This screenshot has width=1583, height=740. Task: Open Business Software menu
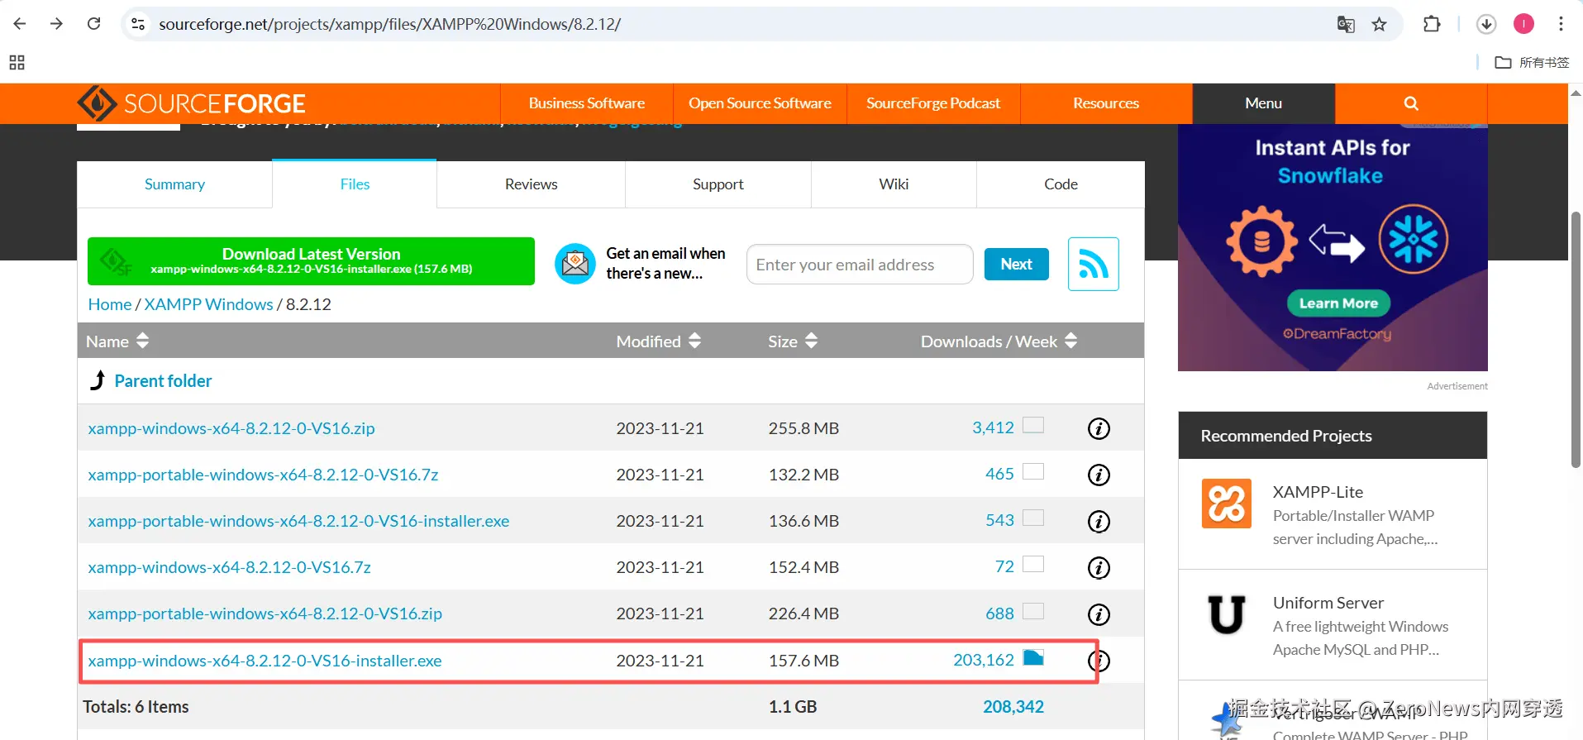pos(587,103)
